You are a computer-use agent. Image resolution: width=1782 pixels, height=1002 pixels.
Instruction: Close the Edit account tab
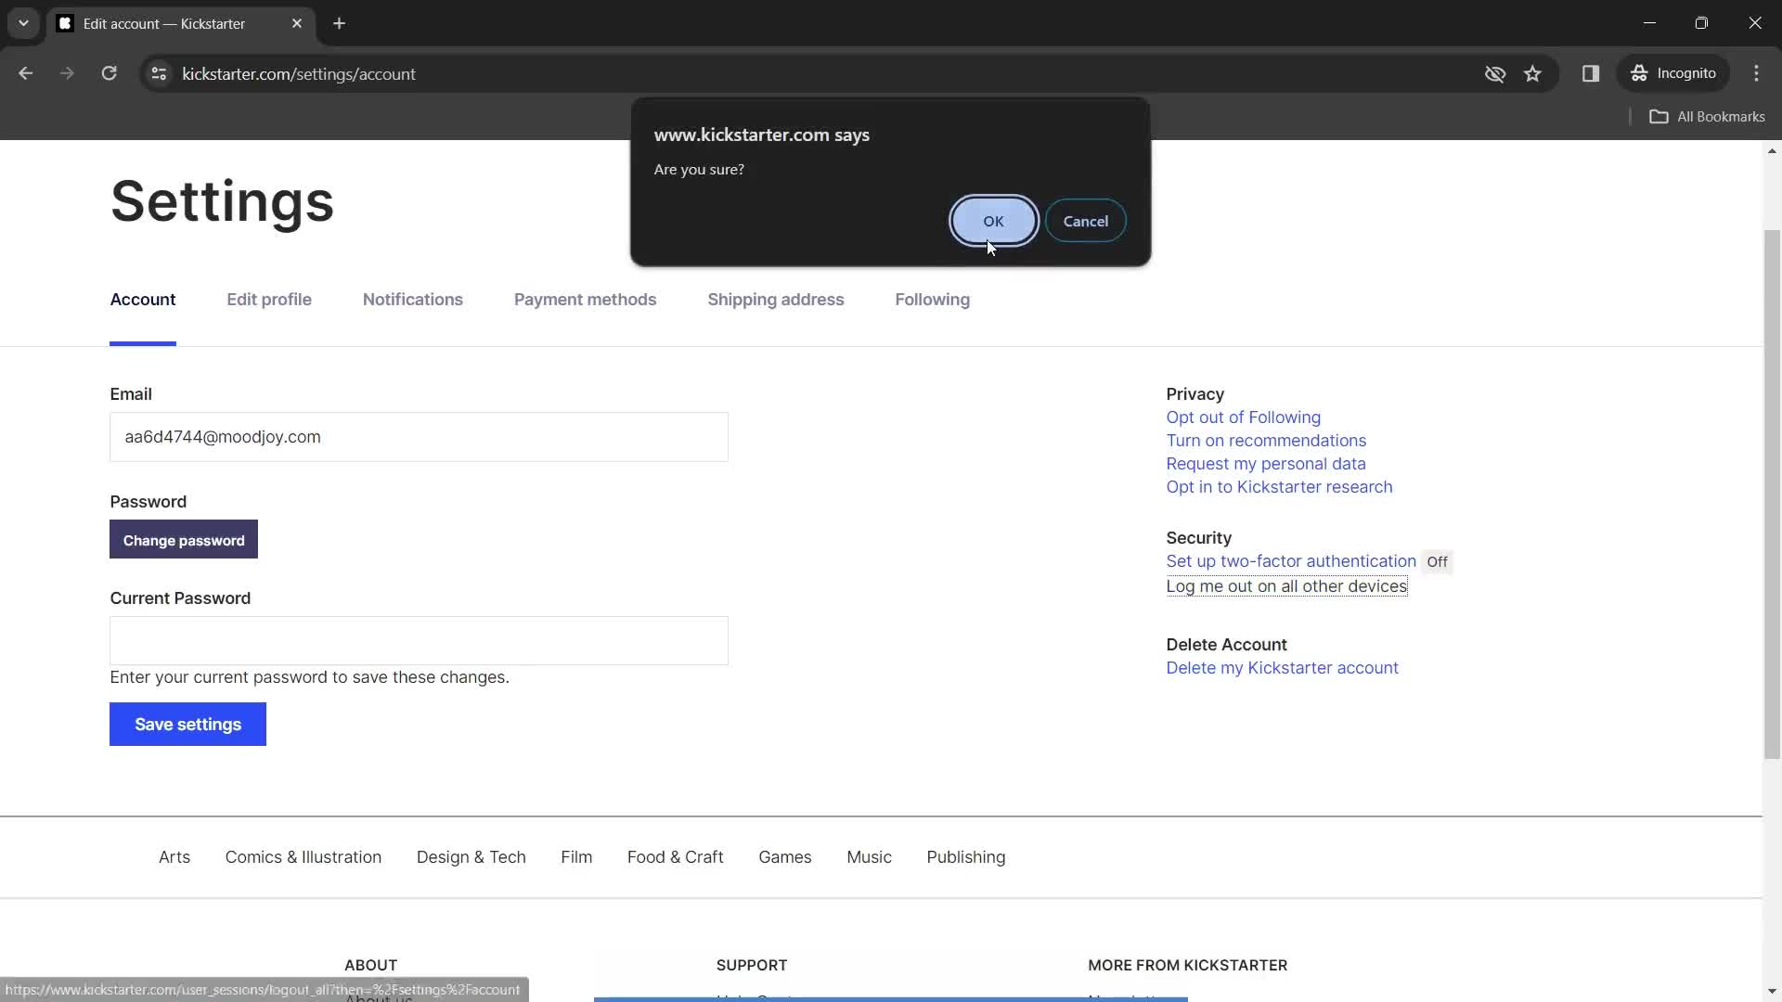pyautogui.click(x=296, y=23)
